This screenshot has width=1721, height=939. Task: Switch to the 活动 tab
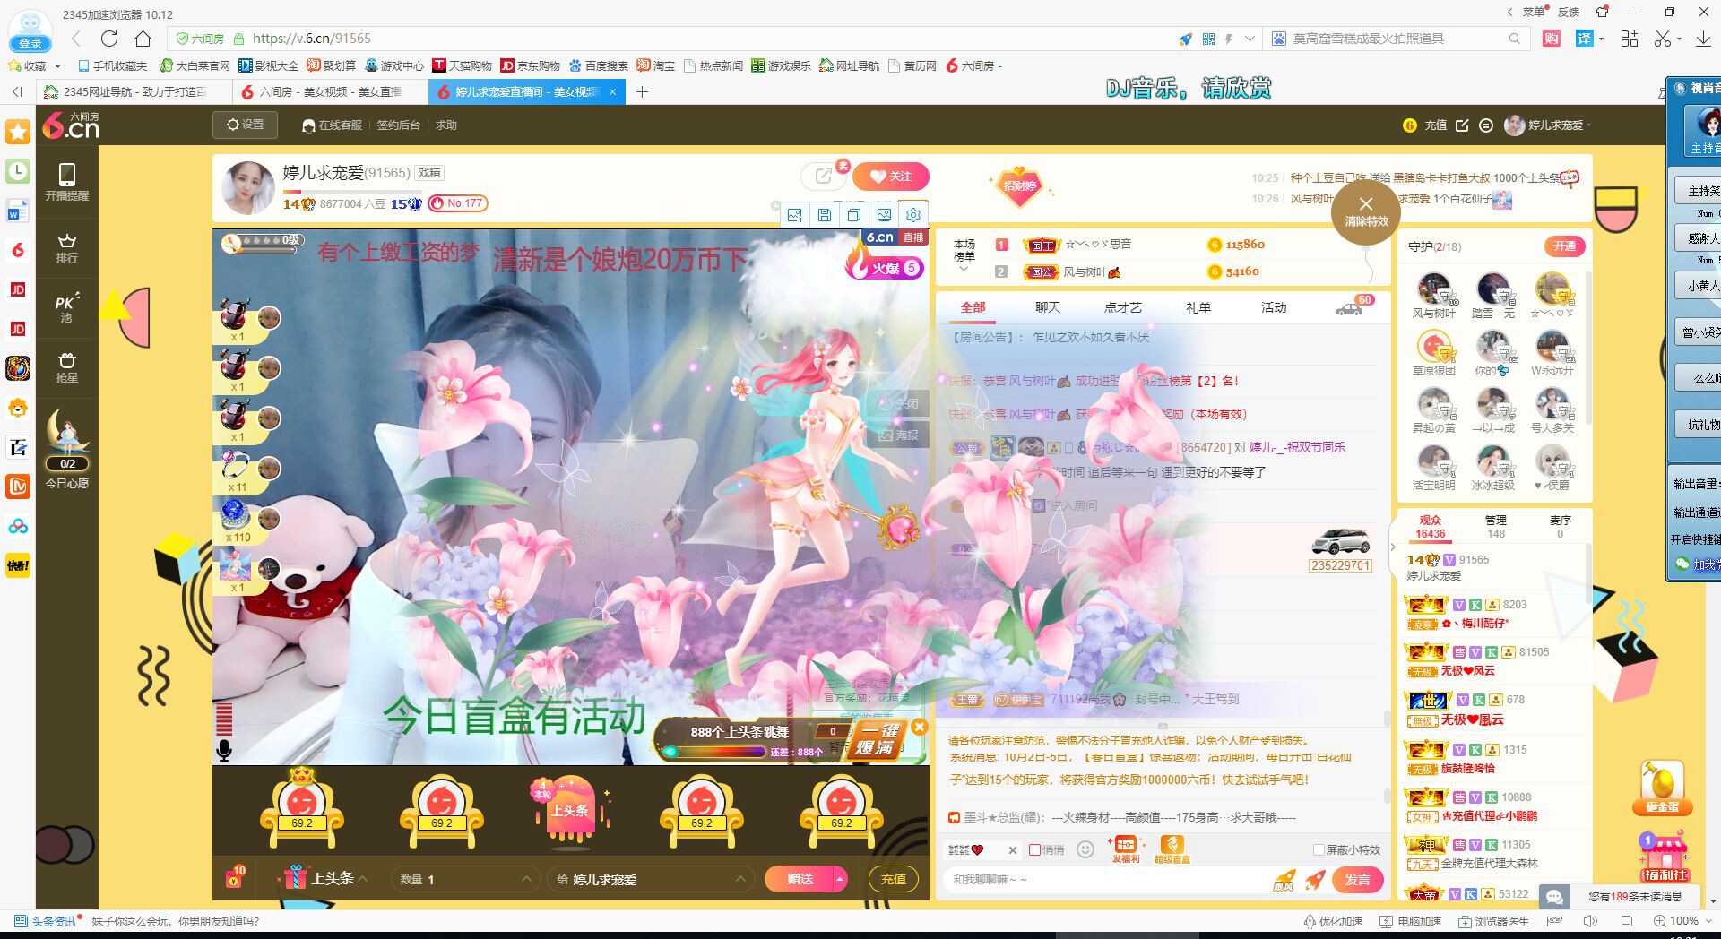(x=1274, y=307)
